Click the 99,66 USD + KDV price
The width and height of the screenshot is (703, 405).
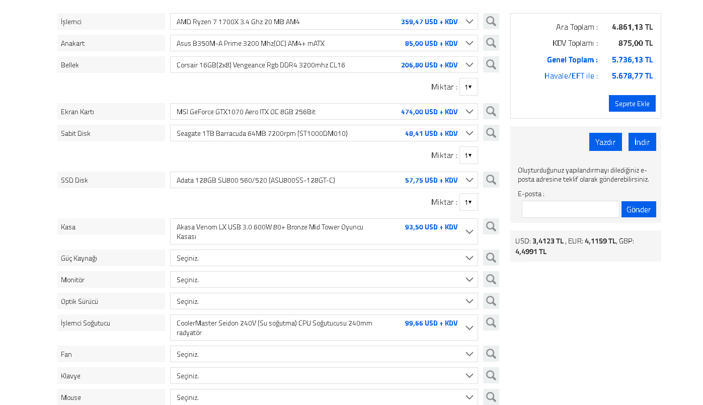(431, 323)
